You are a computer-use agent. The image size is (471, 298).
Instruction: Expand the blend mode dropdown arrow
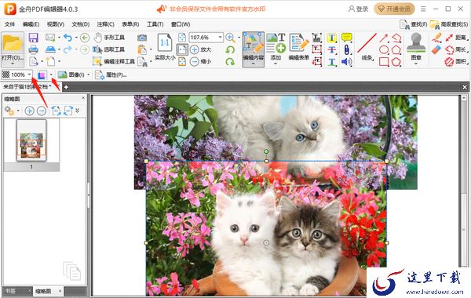[x=51, y=74]
